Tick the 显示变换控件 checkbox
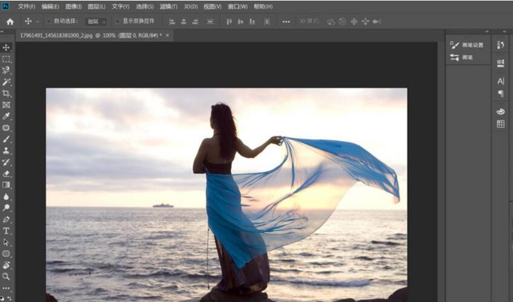Screen dimensions: 513x302 click(117, 21)
